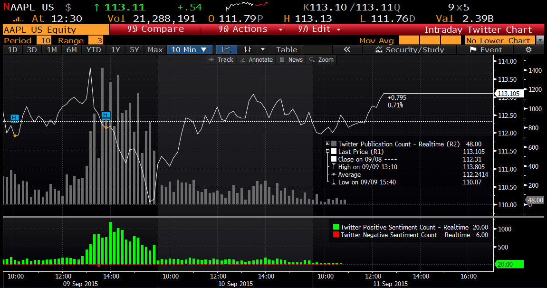
Task: Click the collapse panel double-chevron icon
Action: tap(346, 49)
